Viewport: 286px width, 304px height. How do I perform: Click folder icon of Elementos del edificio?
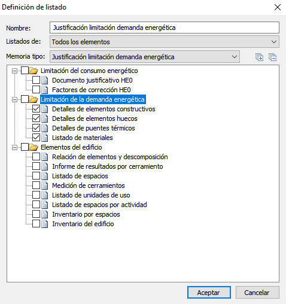pos(34,147)
